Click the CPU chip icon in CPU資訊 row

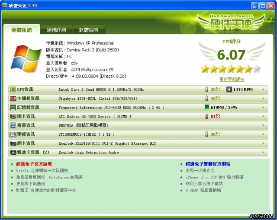pyautogui.click(x=13, y=89)
